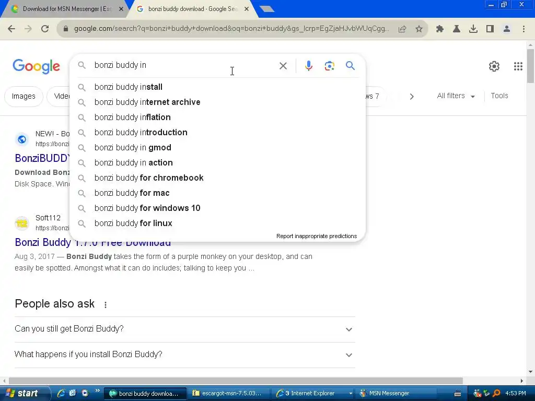Open the Google apps grid
This screenshot has width=535, height=401.
[x=518, y=66]
